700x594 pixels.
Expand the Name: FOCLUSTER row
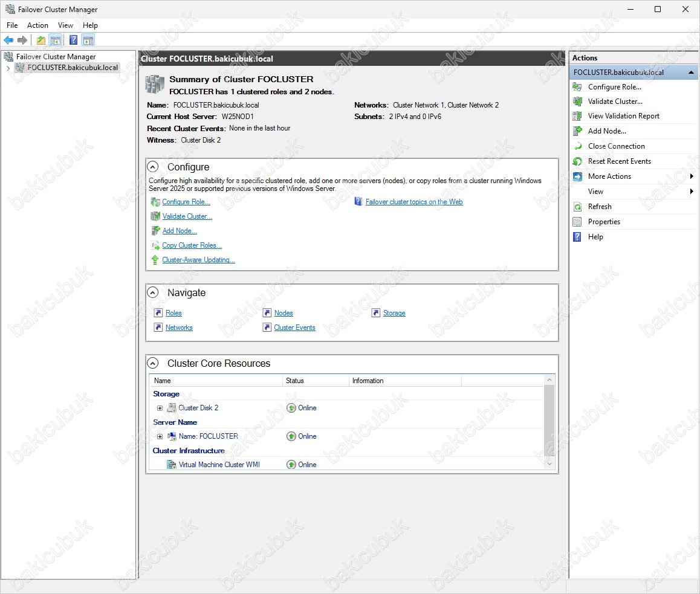[160, 436]
